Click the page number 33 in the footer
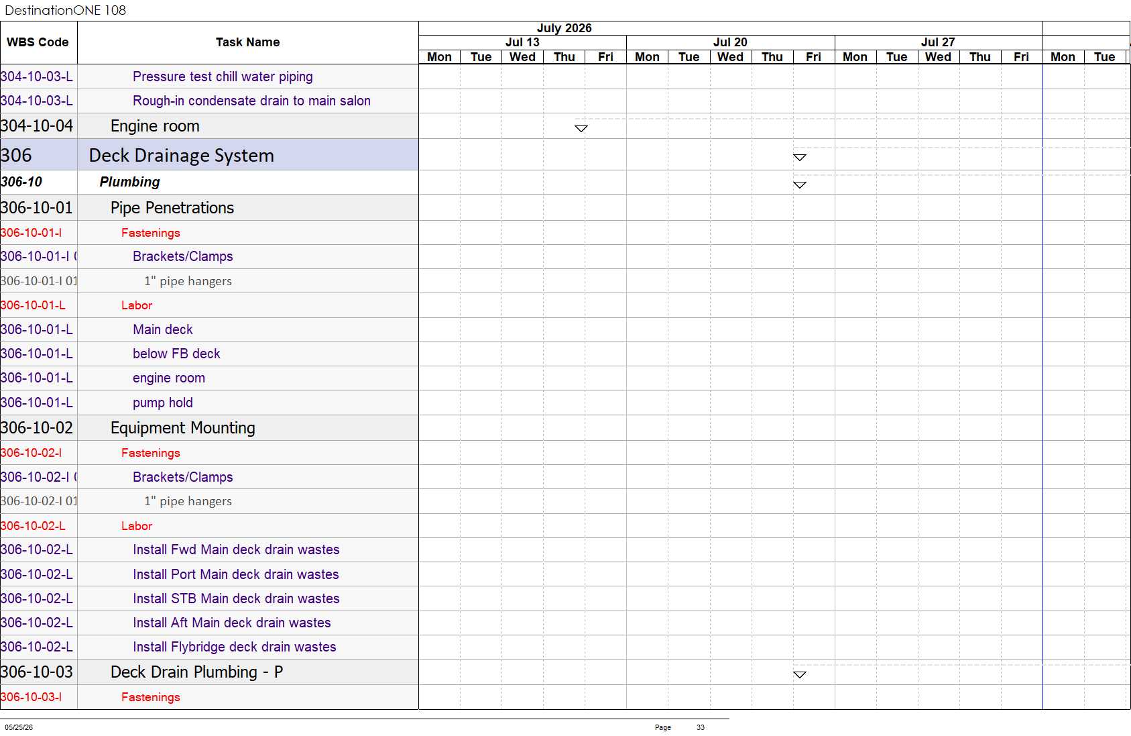 pos(701,727)
